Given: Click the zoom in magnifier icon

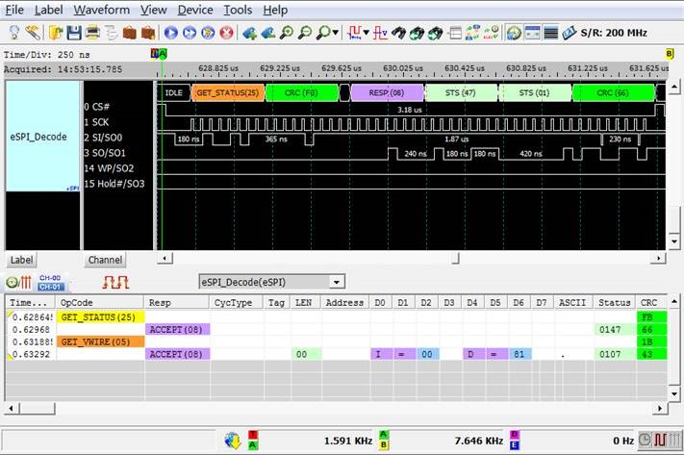Looking at the screenshot, I should 286,32.
